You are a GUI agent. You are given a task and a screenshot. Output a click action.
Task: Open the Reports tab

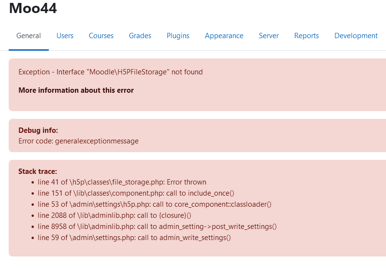[306, 36]
